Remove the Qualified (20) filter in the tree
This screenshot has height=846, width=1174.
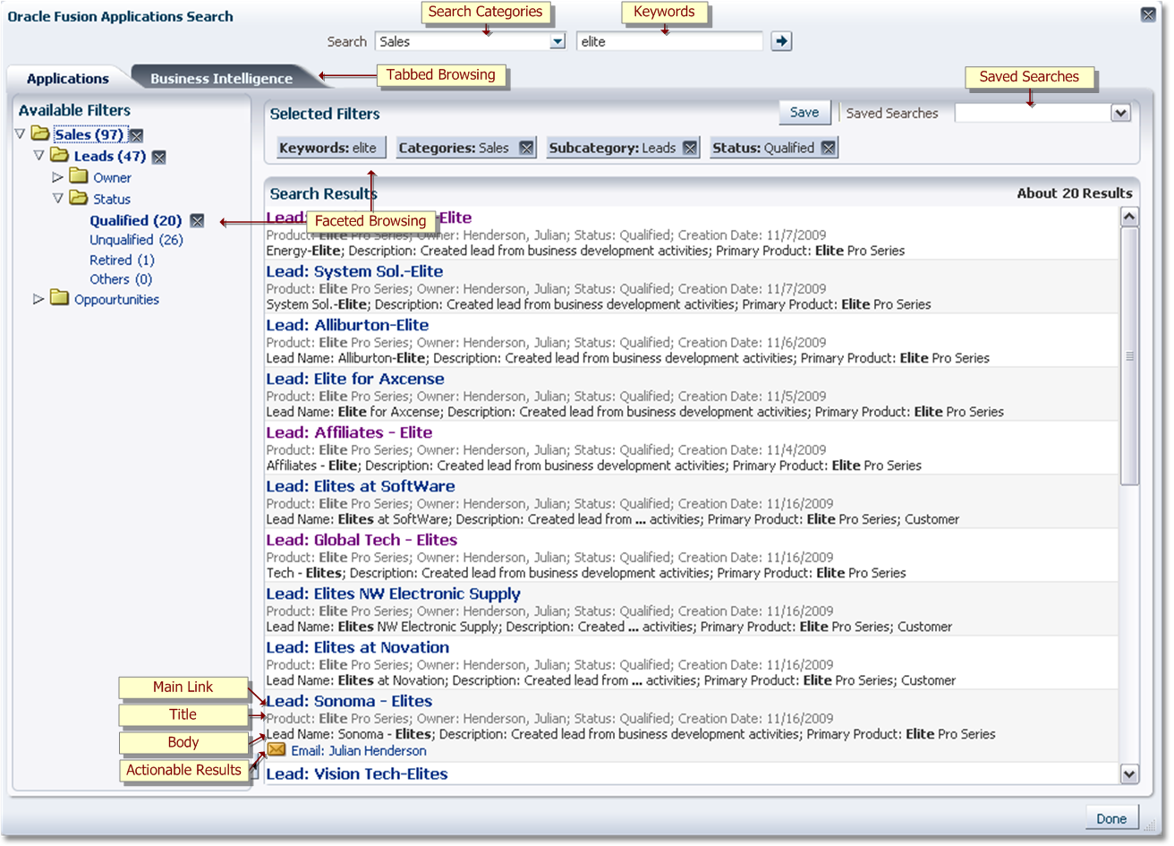[x=197, y=220]
